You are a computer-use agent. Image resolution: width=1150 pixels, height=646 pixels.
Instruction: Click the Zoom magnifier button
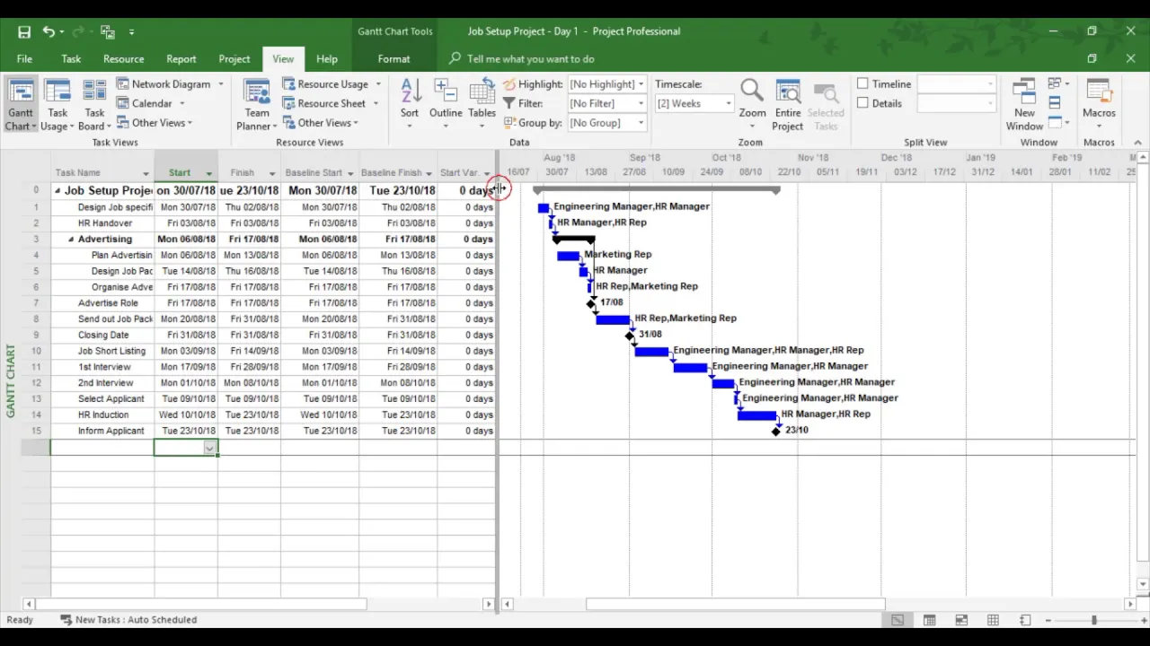752,103
